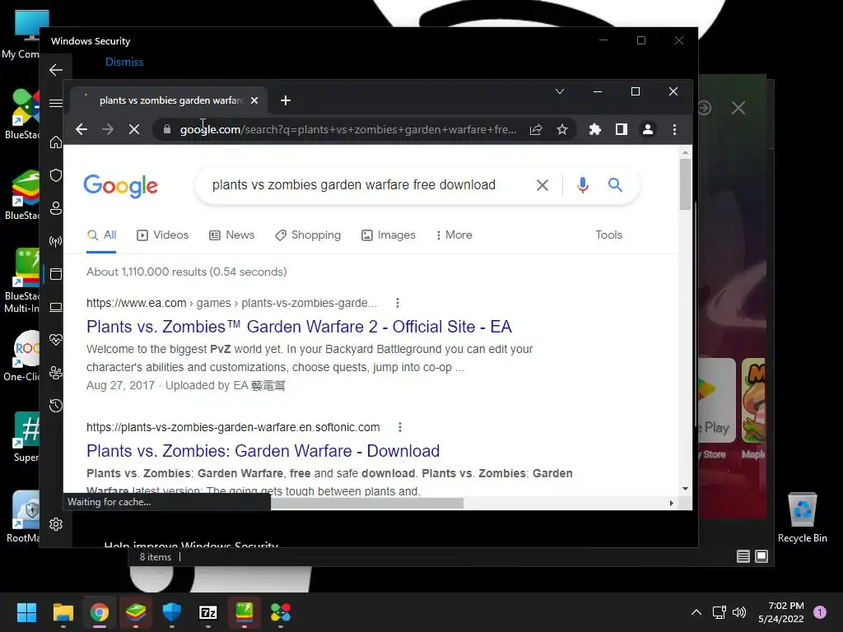This screenshot has width=843, height=632.
Task: Show hidden system tray icons
Action: click(696, 612)
